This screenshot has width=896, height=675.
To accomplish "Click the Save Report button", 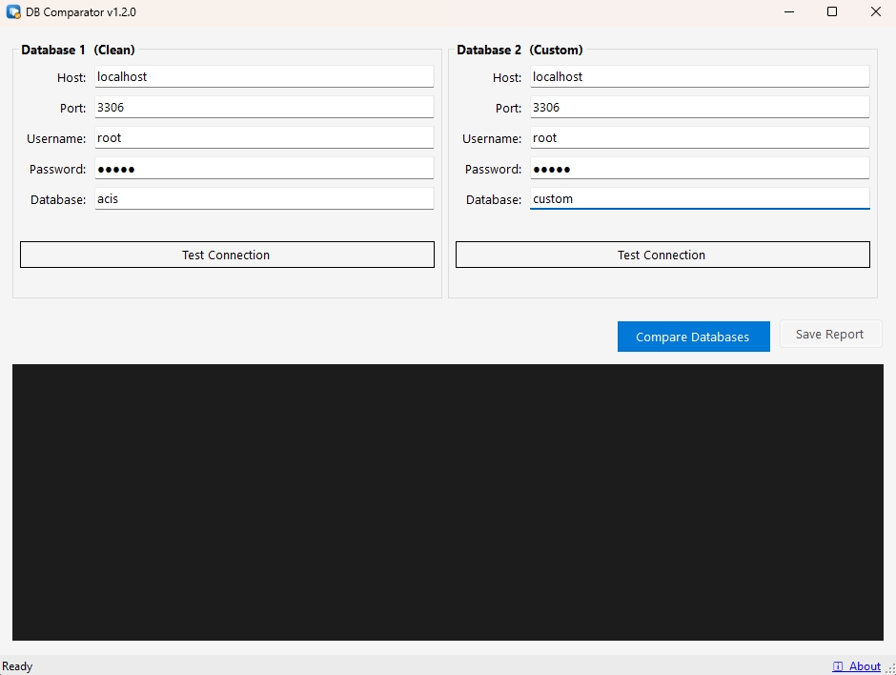I will pyautogui.click(x=830, y=334).
